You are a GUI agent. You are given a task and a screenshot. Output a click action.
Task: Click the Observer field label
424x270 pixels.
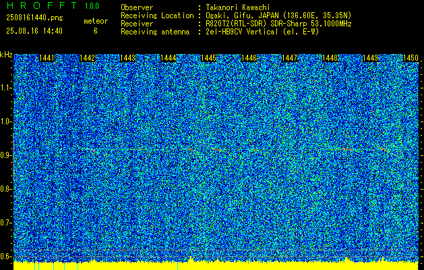137,8
